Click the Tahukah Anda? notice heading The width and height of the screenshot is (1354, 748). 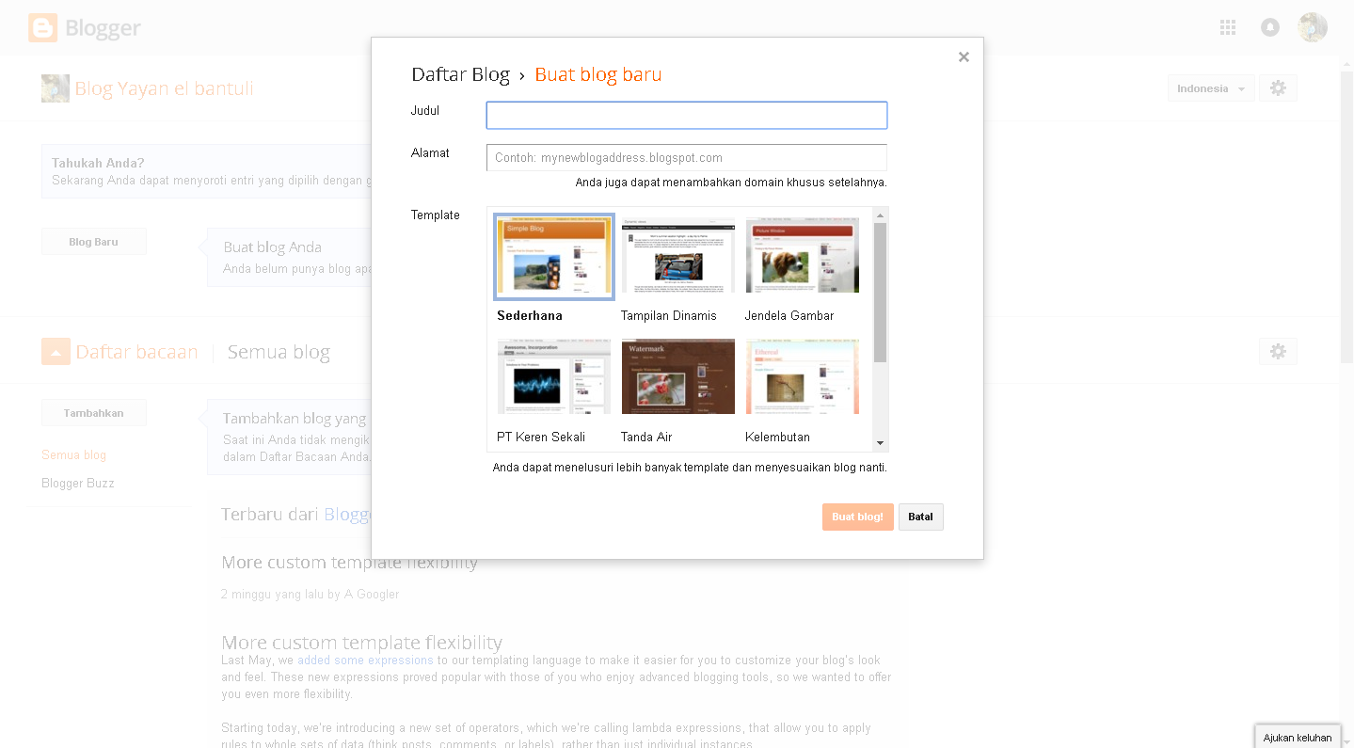[98, 163]
